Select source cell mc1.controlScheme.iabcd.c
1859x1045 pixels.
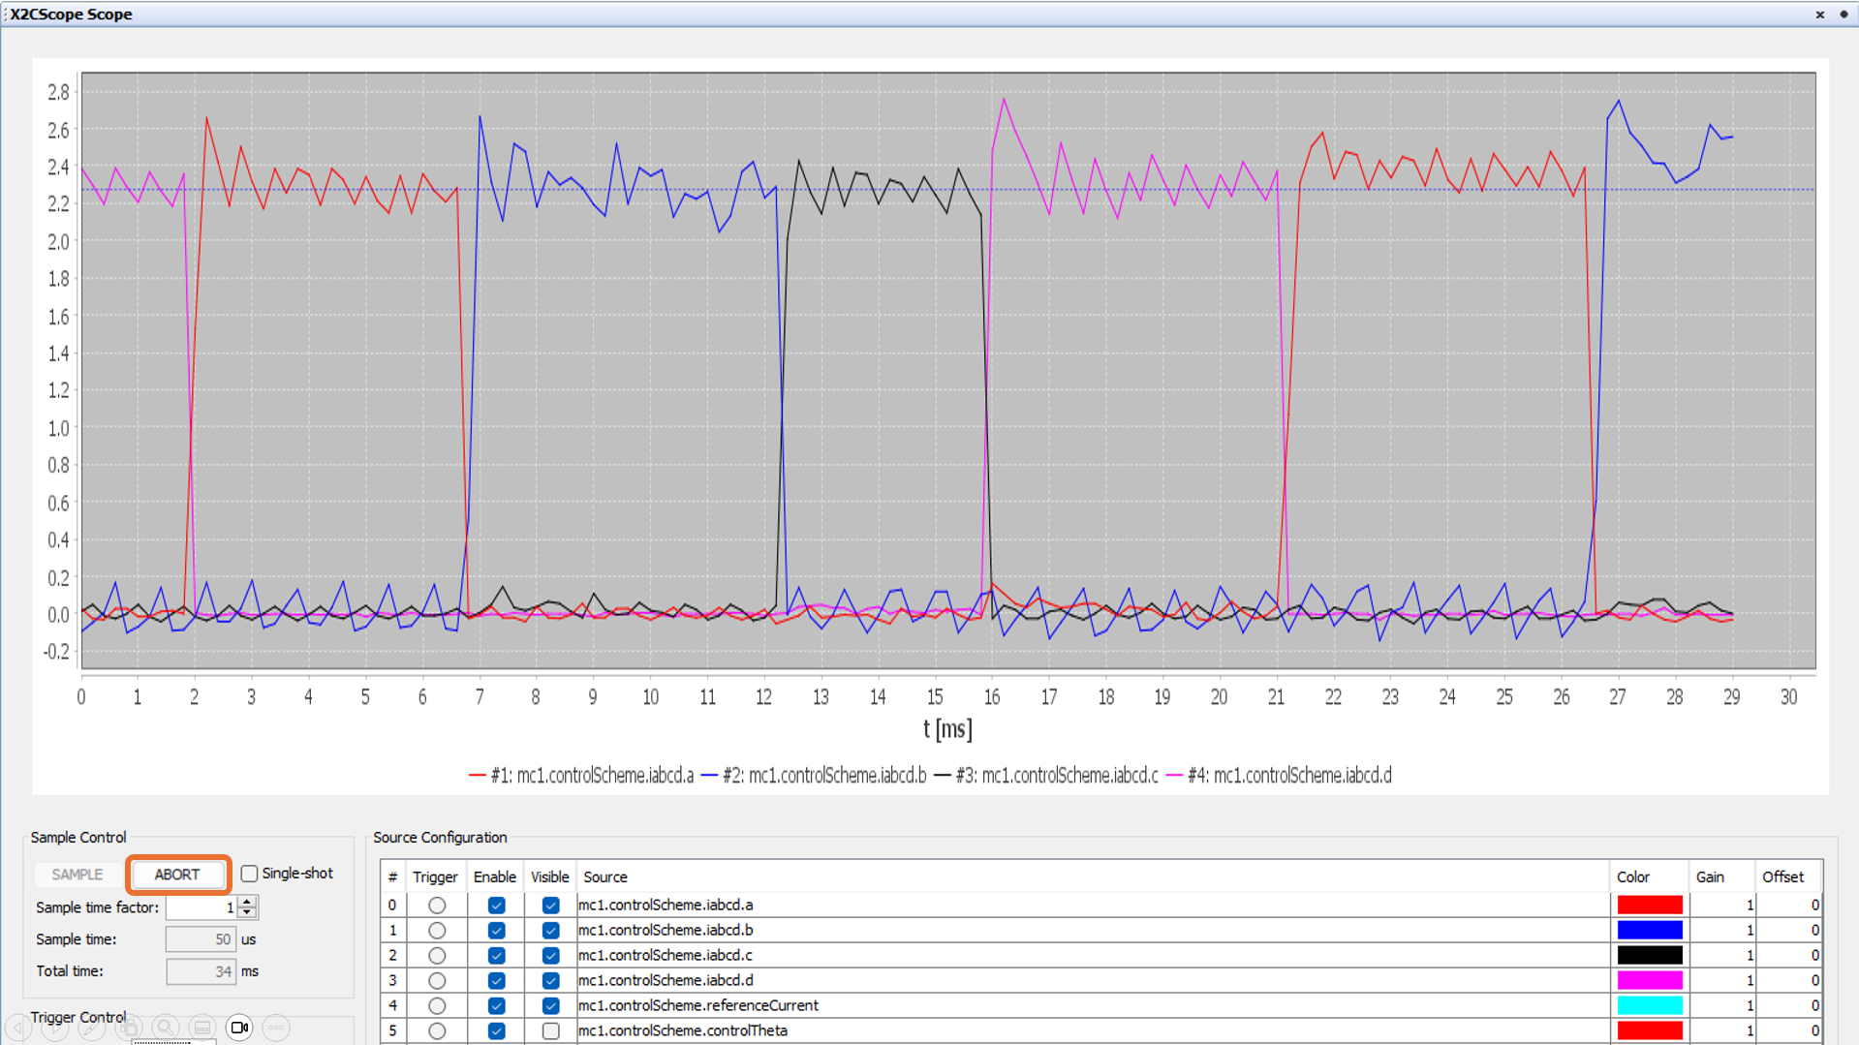pos(1093,956)
